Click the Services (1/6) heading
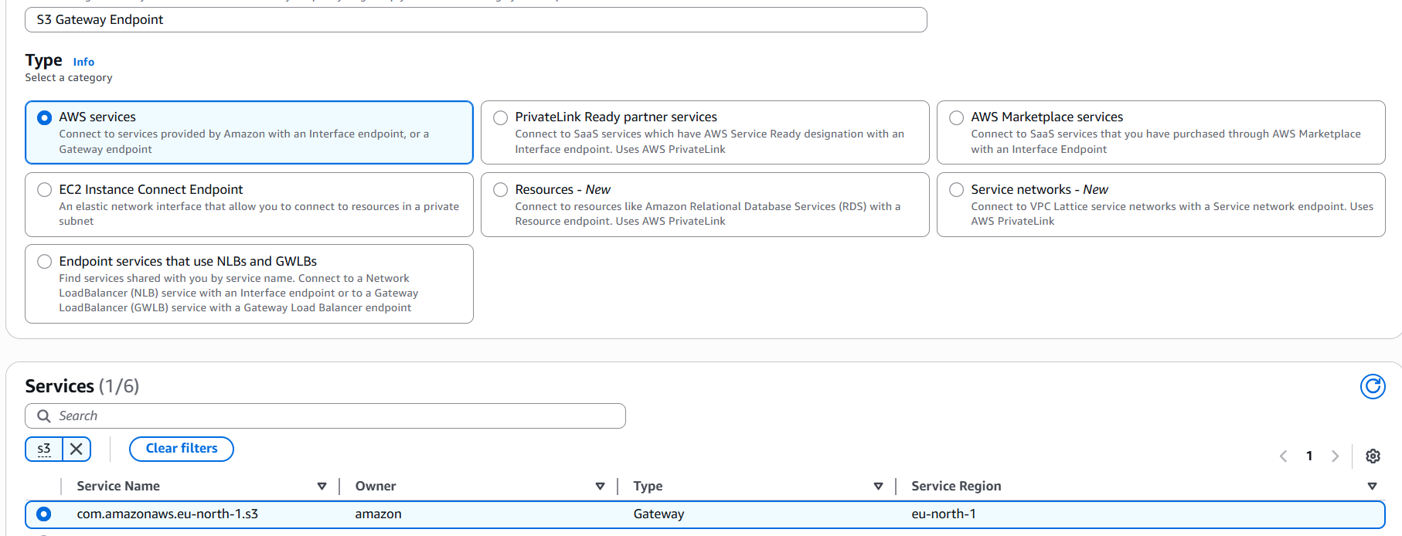This screenshot has width=1402, height=536. pos(82,386)
